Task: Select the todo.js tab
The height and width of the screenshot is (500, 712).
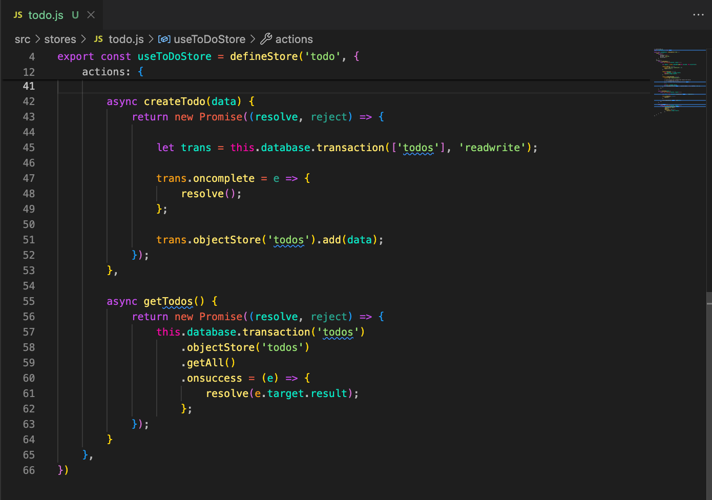Action: click(x=46, y=15)
